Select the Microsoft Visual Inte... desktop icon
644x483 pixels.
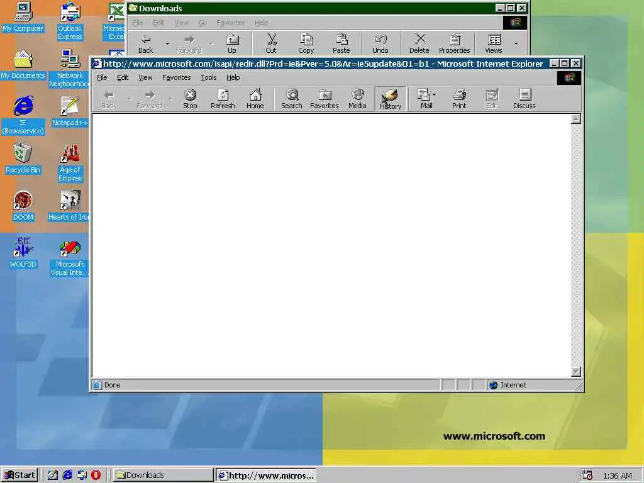click(x=69, y=257)
